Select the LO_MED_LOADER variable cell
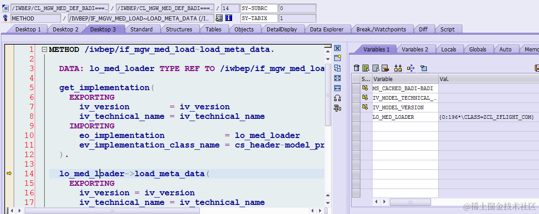This screenshot has width=539, height=214. click(x=405, y=117)
